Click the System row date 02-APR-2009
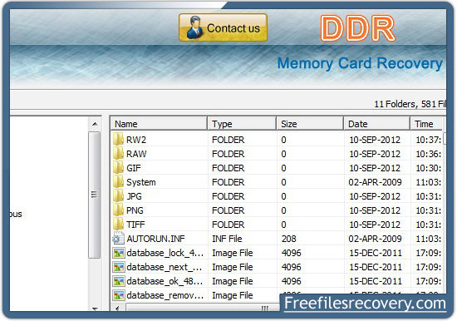This screenshot has height=321, width=457. tap(375, 182)
